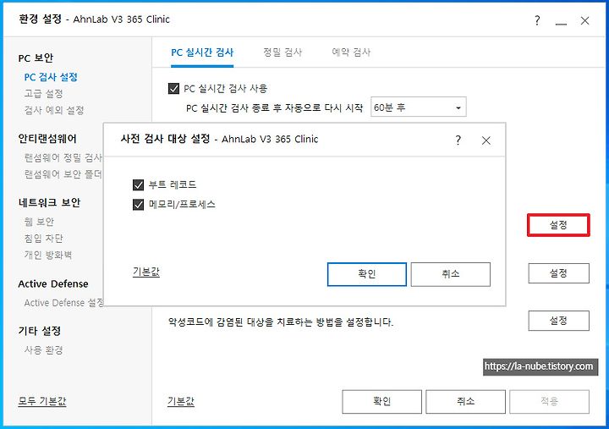Screen dimensions: 609x429
Task: Click 설정 button beside 악성코드 치료 방법 text
Action: point(558,321)
